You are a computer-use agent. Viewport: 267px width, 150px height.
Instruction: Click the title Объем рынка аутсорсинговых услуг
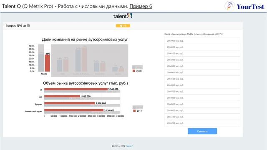point(85,83)
